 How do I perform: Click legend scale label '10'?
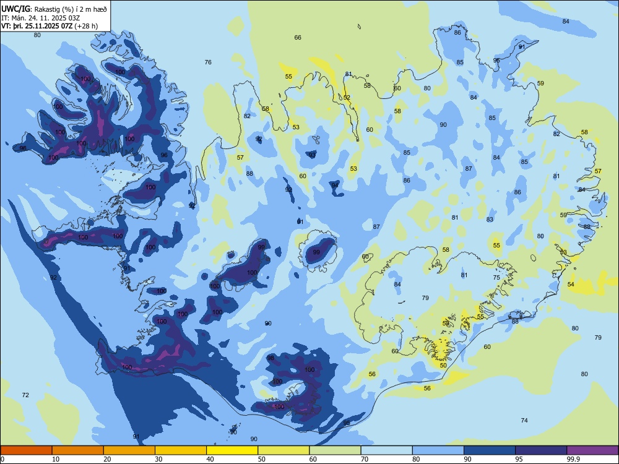tap(56, 459)
